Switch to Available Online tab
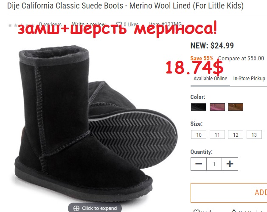Screen dimensions: 267x212 click(210, 79)
